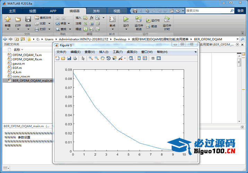Toggle the zoom in tool in Figure 1

(91, 58)
